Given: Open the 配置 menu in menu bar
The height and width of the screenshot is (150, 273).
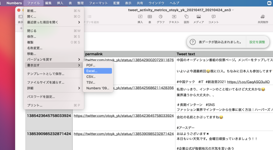Looking at the screenshot, I should (117, 3).
